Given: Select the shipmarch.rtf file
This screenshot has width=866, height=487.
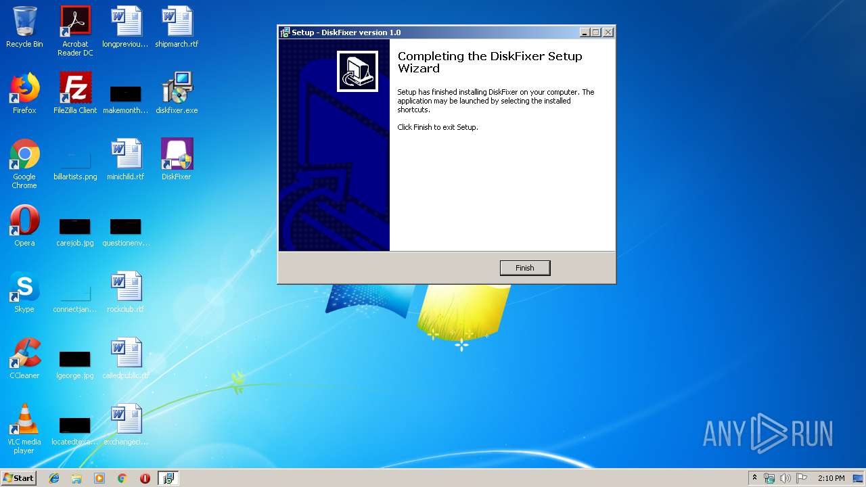Looking at the screenshot, I should pyautogui.click(x=177, y=28).
